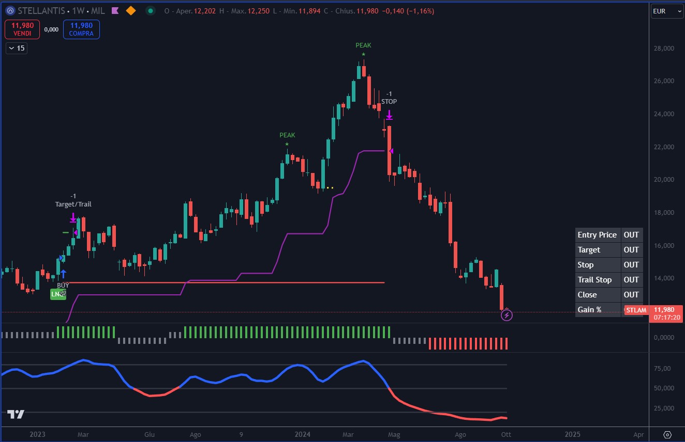Click the green market status dot
Screen dimensions: 685x442
point(150,11)
